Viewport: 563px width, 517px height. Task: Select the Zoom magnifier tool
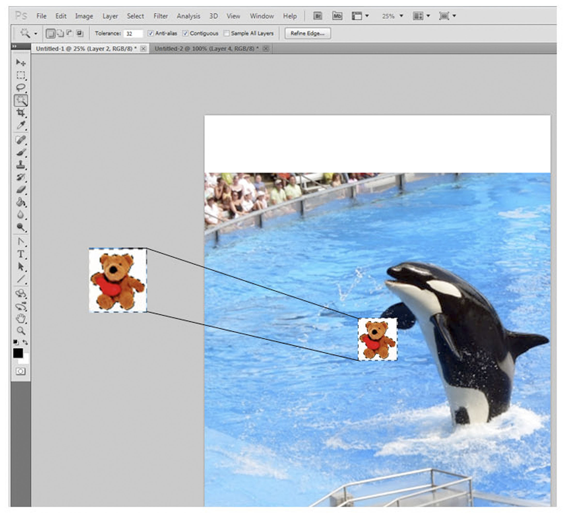pyautogui.click(x=21, y=331)
